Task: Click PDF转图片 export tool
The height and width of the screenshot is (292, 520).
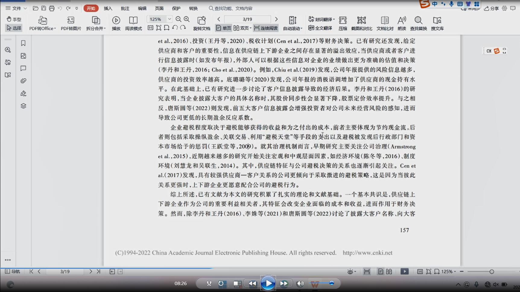Action: (x=71, y=23)
